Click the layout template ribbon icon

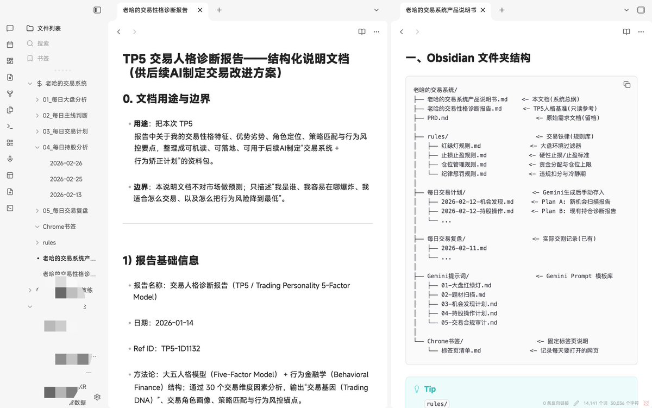click(x=10, y=175)
